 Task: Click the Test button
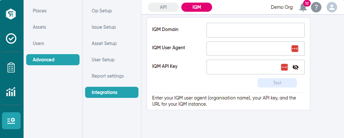click(277, 83)
